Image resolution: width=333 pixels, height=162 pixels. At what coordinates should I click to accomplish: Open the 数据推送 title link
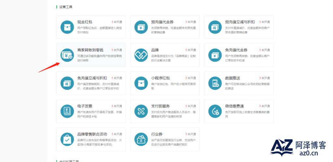tap(233, 78)
